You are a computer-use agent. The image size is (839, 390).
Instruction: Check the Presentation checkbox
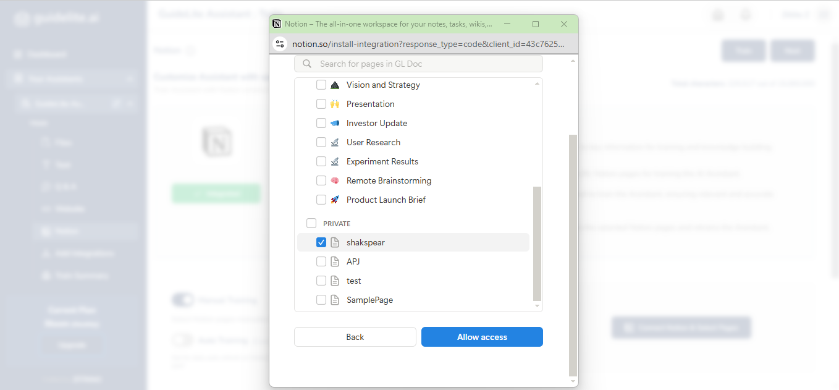(x=321, y=104)
